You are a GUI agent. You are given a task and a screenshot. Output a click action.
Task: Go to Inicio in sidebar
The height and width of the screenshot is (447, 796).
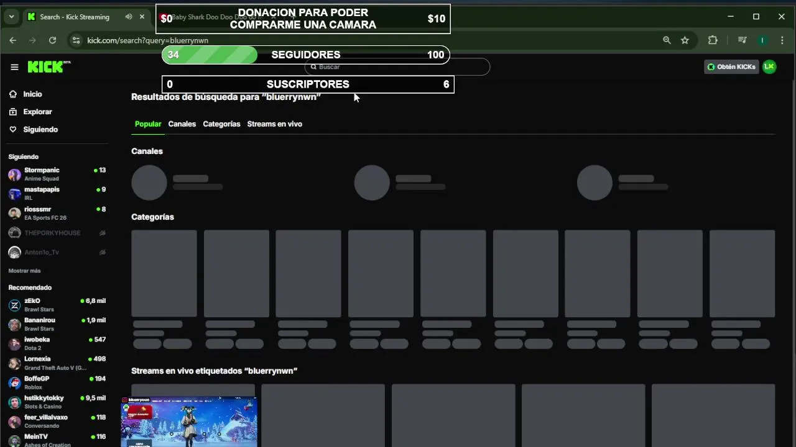tap(32, 94)
